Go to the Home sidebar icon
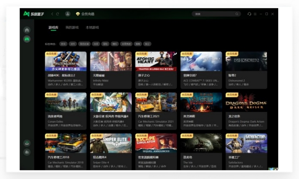Screen dimensions: 299x179 point(27,30)
